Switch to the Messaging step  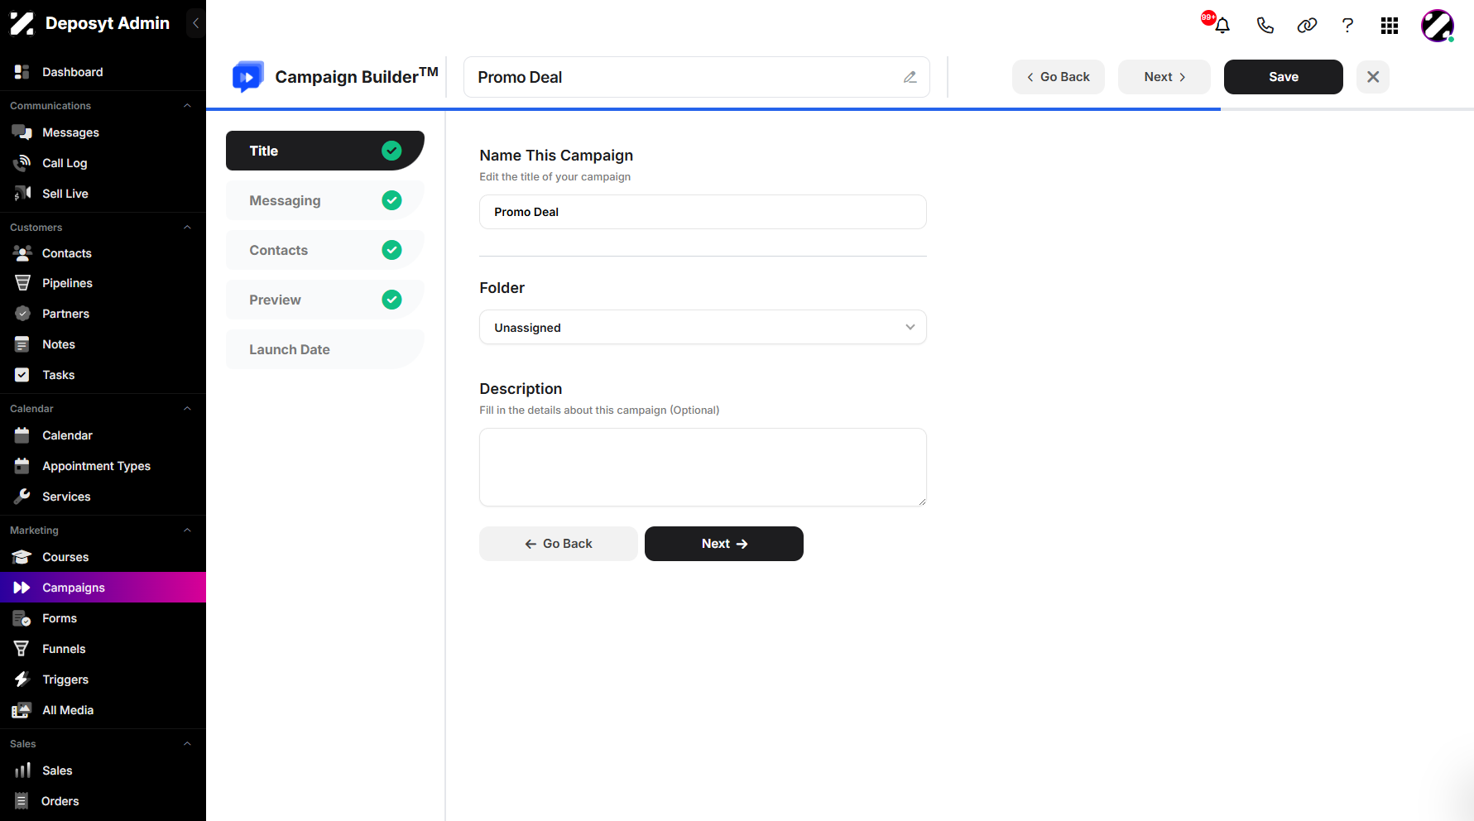coord(324,200)
